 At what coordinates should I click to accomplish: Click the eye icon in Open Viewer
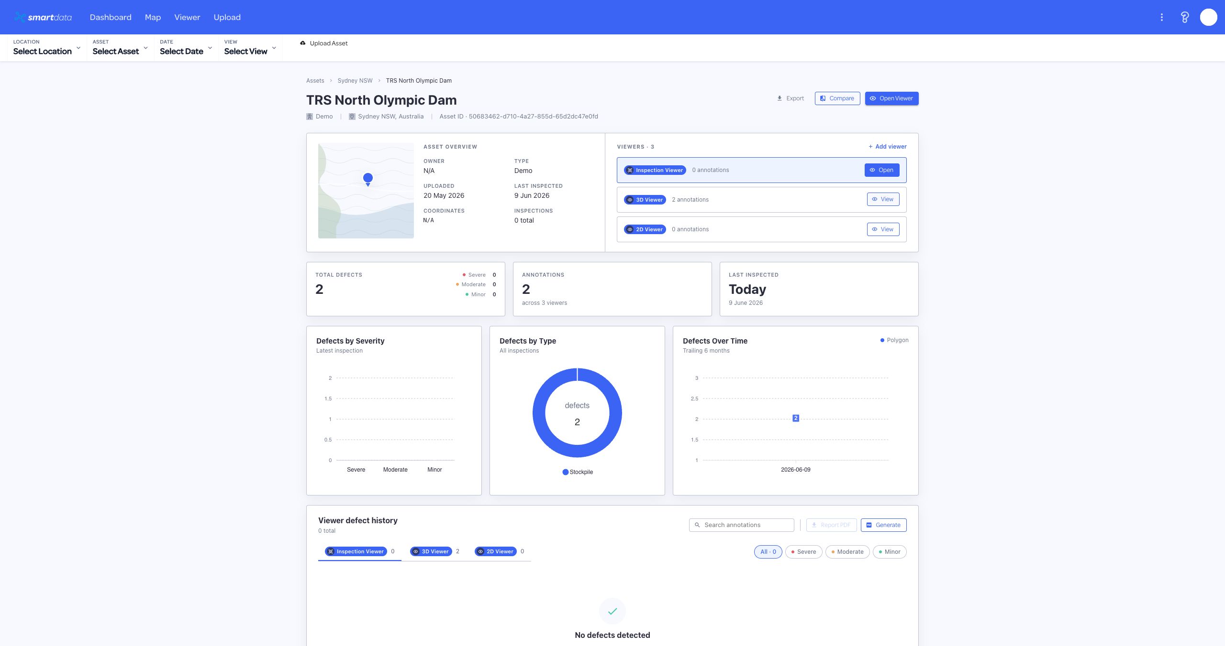(x=873, y=98)
